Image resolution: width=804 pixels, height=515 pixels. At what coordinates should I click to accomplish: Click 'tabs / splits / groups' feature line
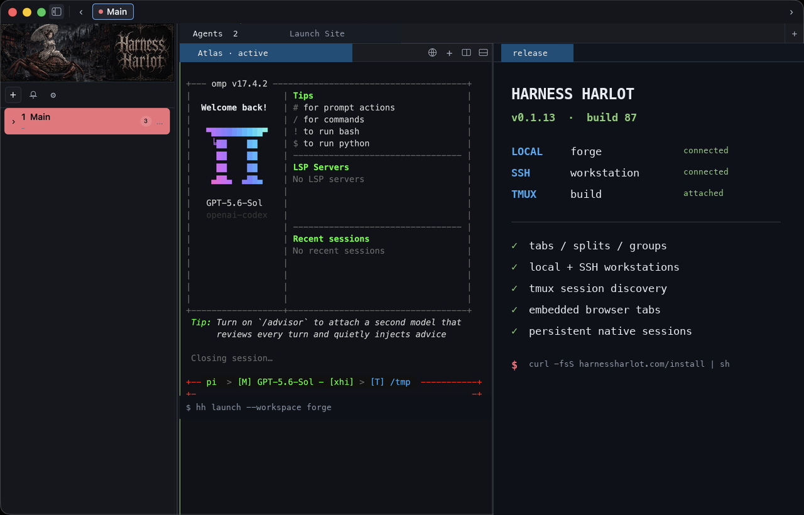(598, 246)
